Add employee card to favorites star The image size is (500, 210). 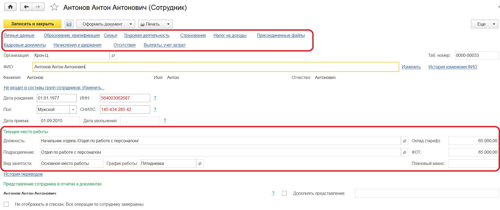(x=54, y=7)
